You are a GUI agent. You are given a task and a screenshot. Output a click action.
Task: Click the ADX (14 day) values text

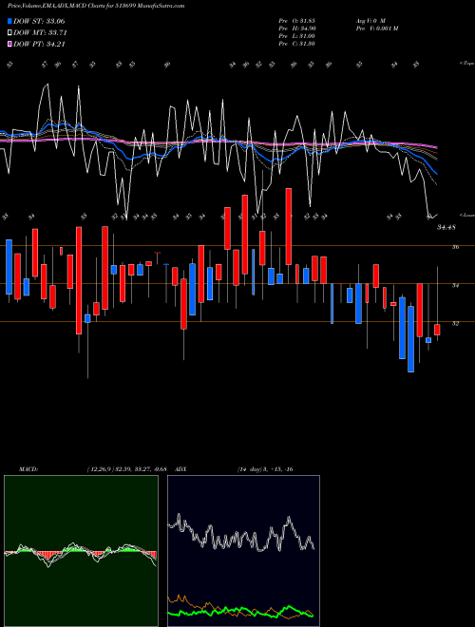click(265, 469)
